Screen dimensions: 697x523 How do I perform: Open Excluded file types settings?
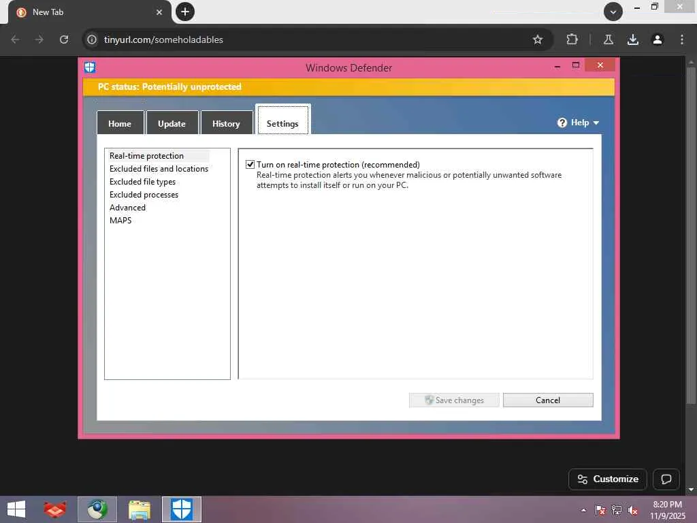click(142, 181)
